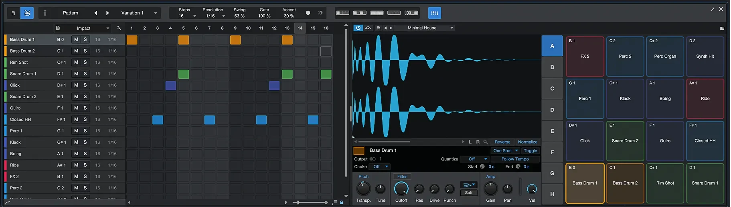Click the automation lanes icon at bottom-left
The width and height of the screenshot is (731, 207).
pos(8,203)
